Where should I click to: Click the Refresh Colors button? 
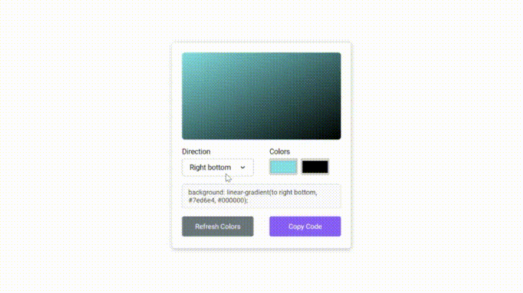[218, 226]
